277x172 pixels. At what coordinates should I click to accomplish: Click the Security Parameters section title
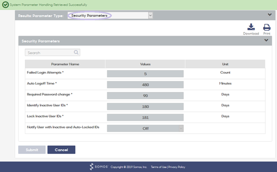(41, 41)
